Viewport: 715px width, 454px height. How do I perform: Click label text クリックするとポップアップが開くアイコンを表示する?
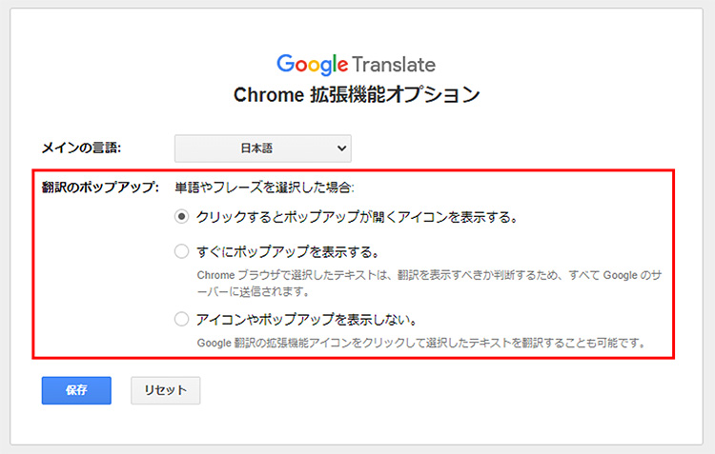(357, 217)
